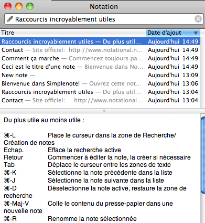Select 'Contact' note added at 13:04

point(100,100)
